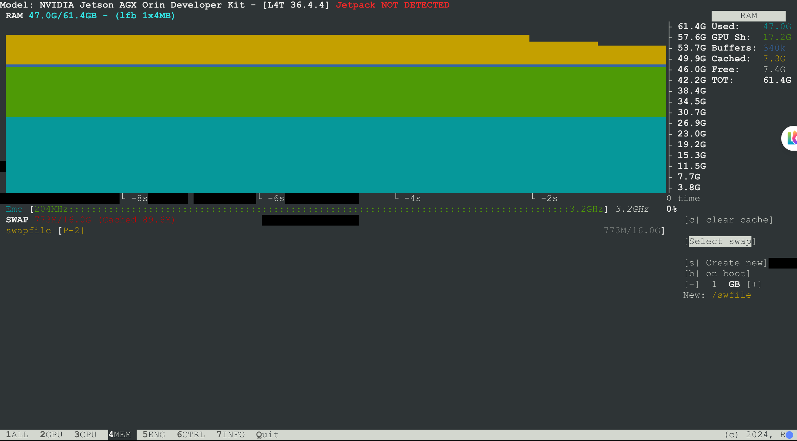The width and height of the screenshot is (797, 441).
Task: Open the 2GPU tab
Action: pos(51,435)
